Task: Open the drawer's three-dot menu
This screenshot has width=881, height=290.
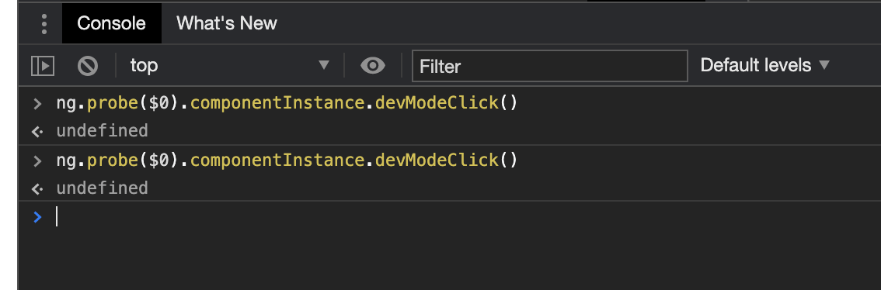Action: pyautogui.click(x=44, y=23)
